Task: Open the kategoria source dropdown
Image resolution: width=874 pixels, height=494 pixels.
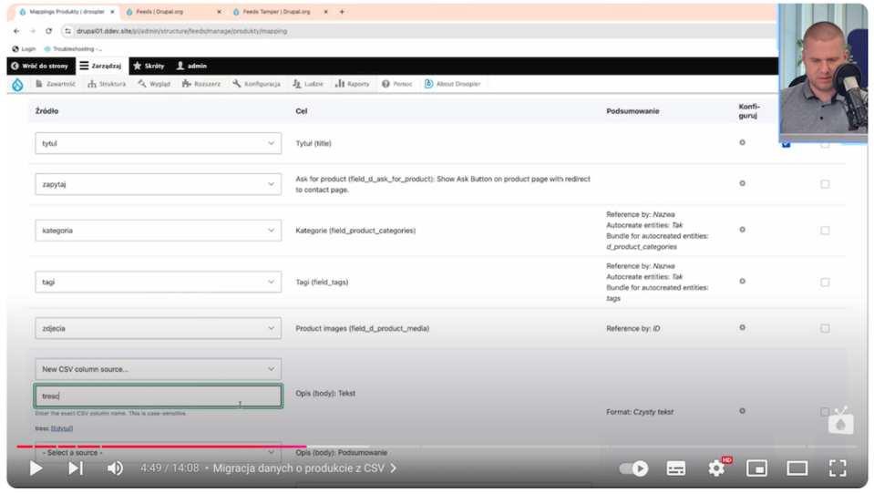Action: coord(159,231)
